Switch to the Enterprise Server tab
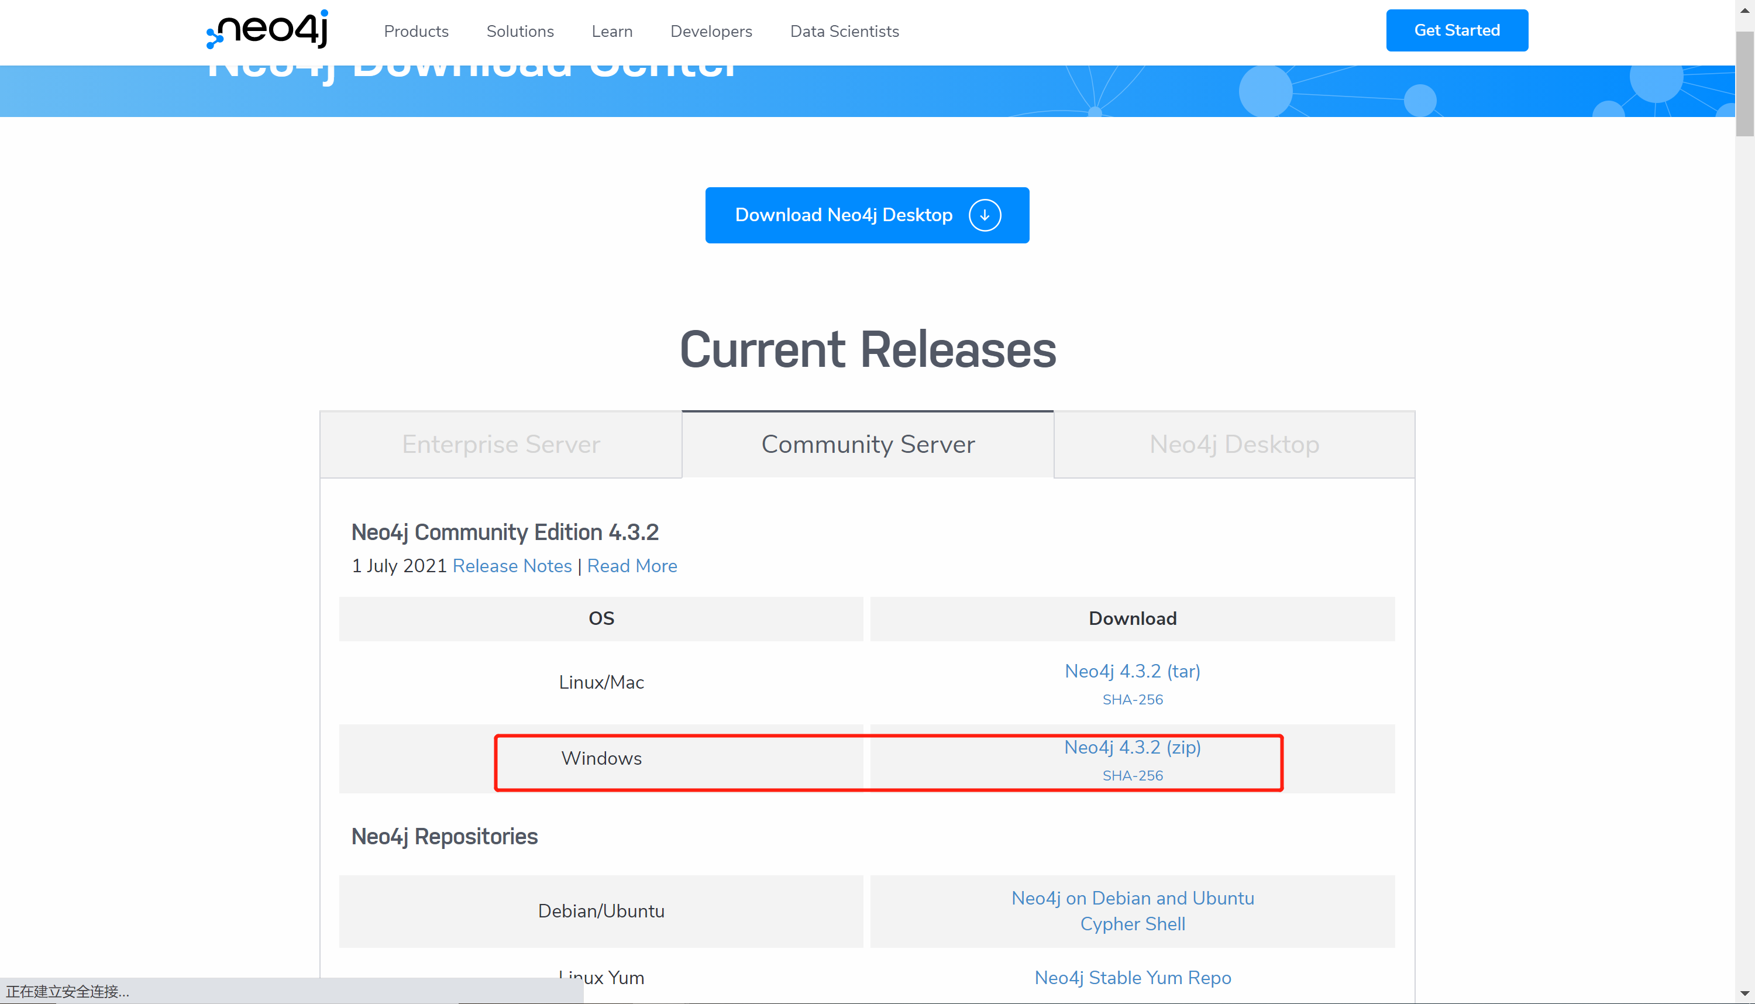 (500, 444)
